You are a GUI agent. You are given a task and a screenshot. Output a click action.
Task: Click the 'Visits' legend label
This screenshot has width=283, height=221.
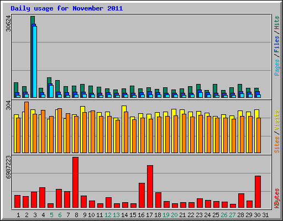tap(277, 120)
